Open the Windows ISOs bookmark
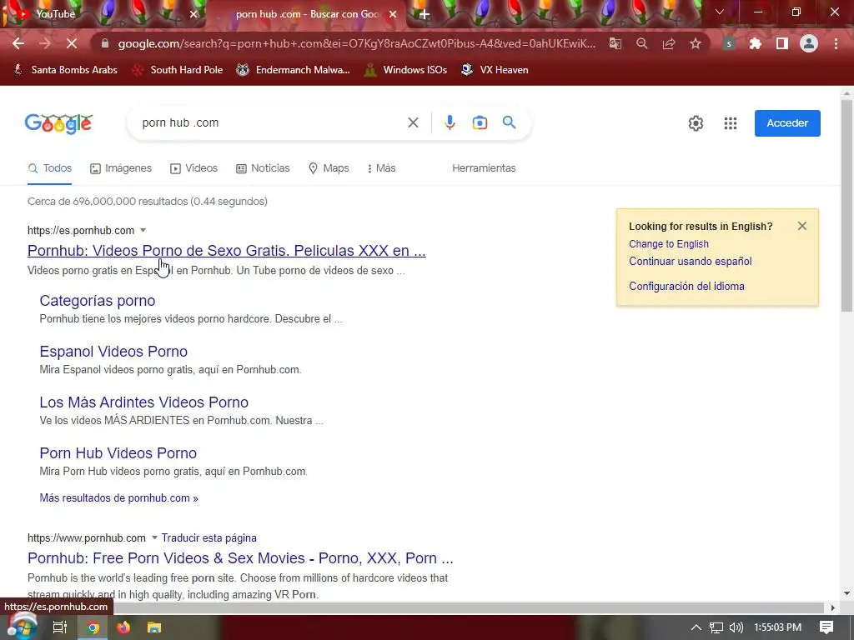Viewport: 854px width, 640px height. (x=406, y=70)
